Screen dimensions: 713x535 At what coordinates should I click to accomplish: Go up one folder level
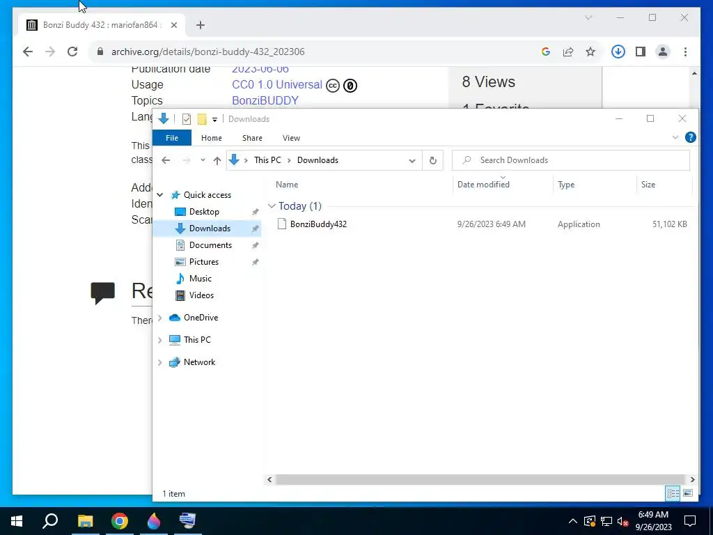[217, 160]
